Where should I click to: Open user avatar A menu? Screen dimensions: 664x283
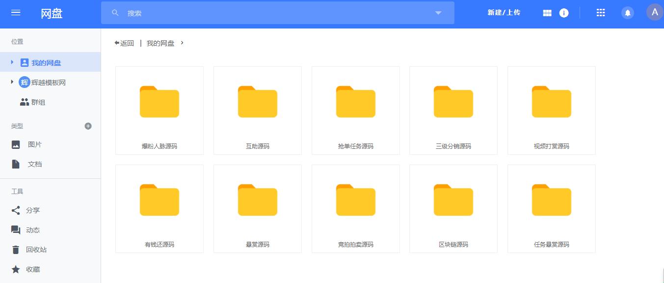coord(654,12)
